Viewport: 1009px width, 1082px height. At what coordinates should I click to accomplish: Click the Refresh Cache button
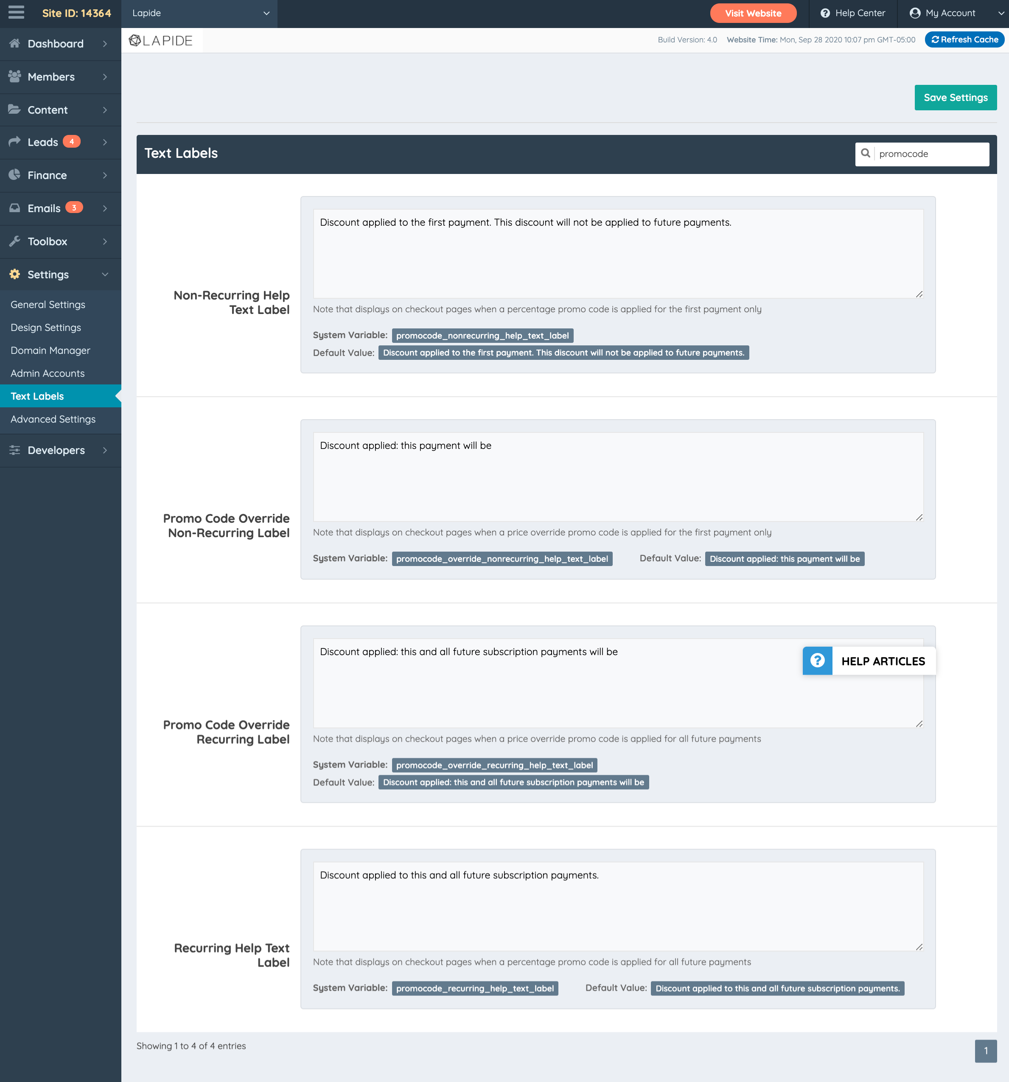click(964, 40)
